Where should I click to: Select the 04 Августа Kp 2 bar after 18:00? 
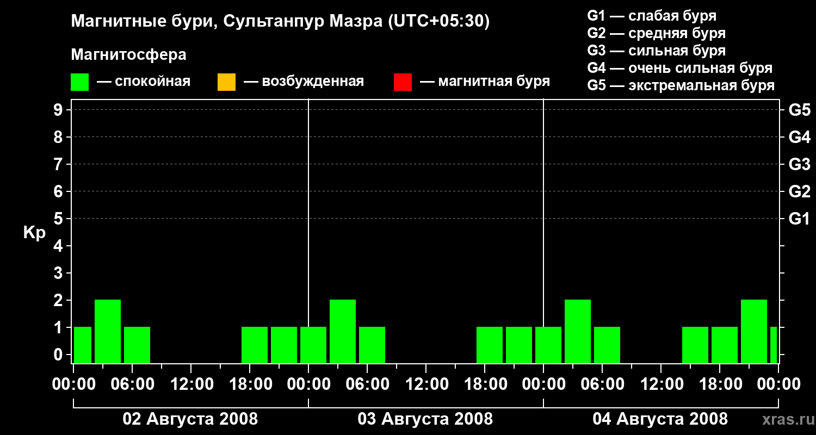(754, 331)
